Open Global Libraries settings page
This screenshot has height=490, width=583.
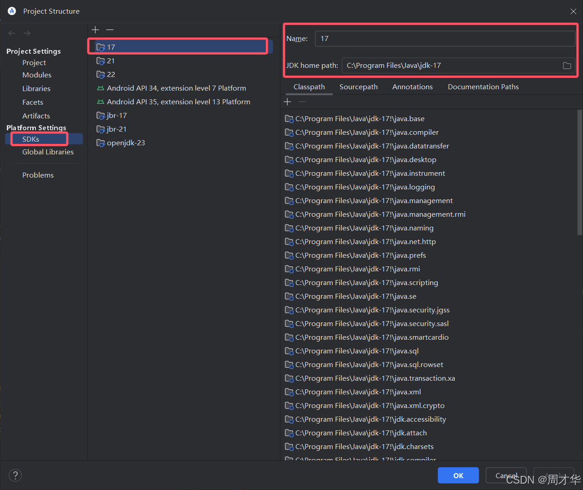point(48,152)
